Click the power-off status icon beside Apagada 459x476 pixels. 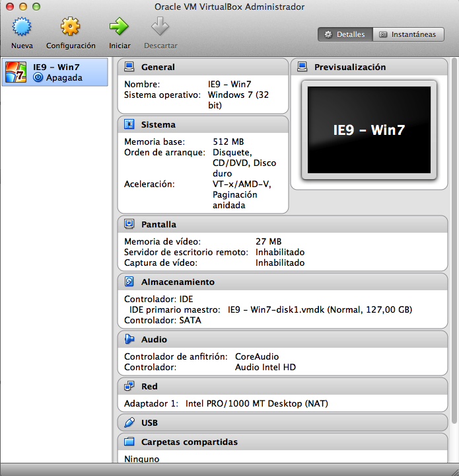(x=38, y=77)
